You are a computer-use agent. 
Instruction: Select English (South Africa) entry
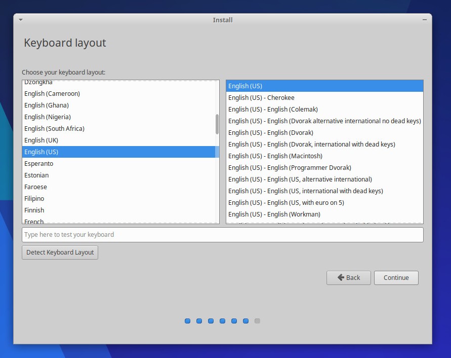click(x=119, y=129)
